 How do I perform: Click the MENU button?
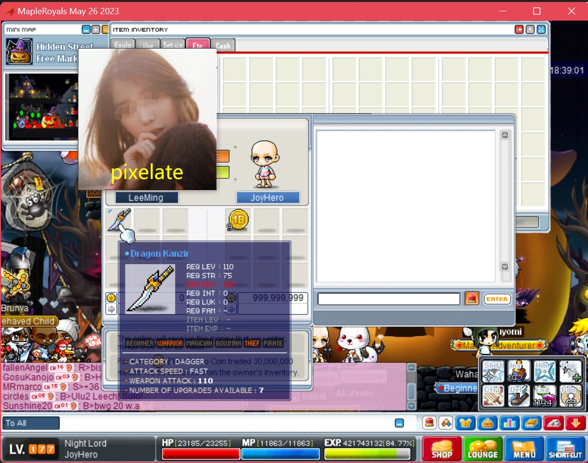pyautogui.click(x=524, y=449)
